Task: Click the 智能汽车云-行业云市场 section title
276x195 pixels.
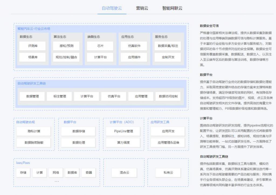Action: (x=34, y=29)
